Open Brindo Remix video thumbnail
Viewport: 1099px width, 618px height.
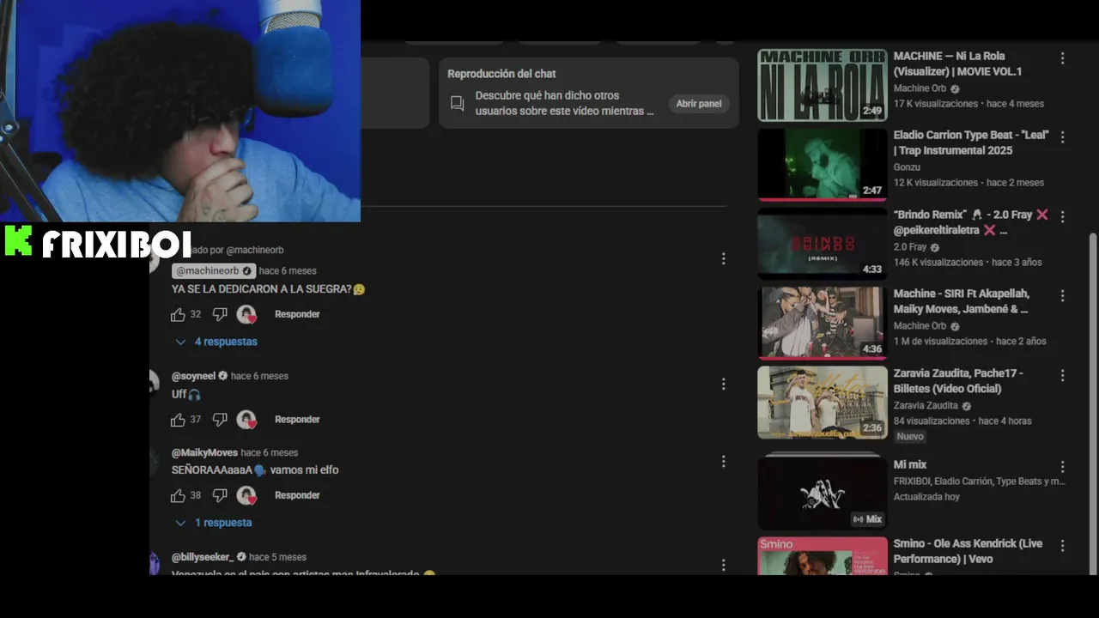(823, 244)
